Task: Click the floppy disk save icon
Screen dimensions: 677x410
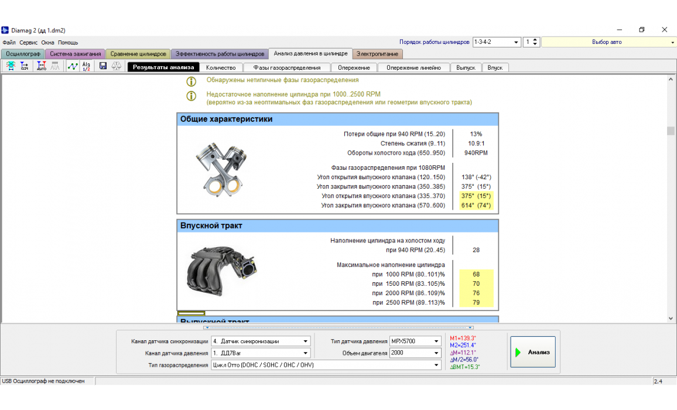Action: (103, 67)
